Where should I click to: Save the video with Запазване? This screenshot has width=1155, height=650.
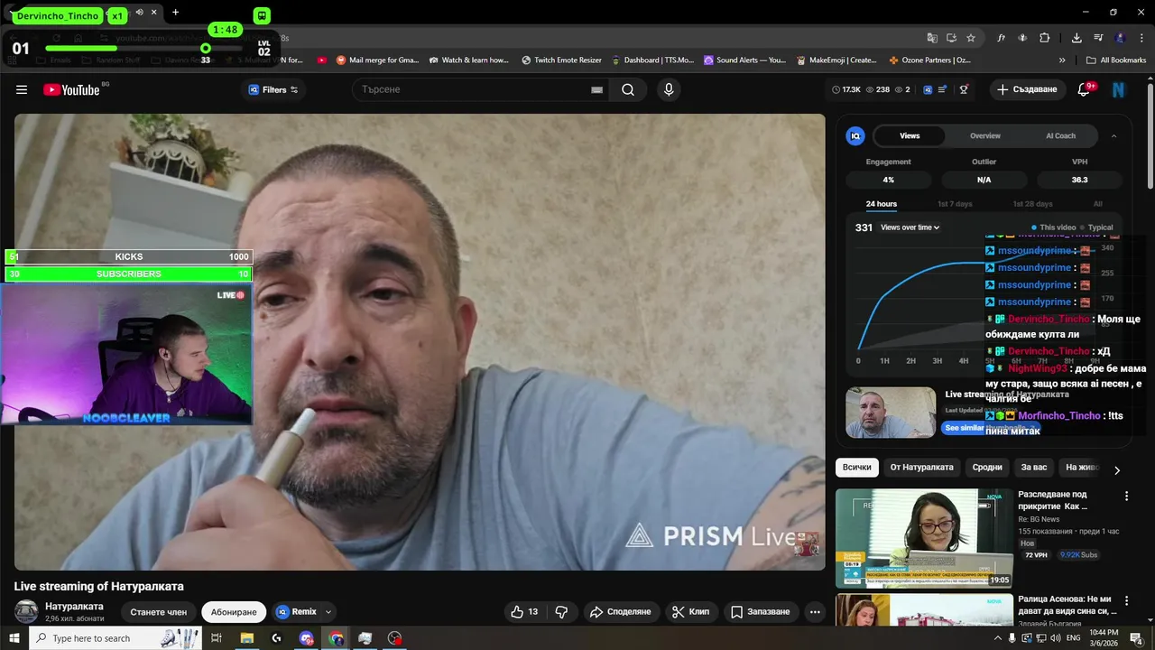click(x=760, y=612)
